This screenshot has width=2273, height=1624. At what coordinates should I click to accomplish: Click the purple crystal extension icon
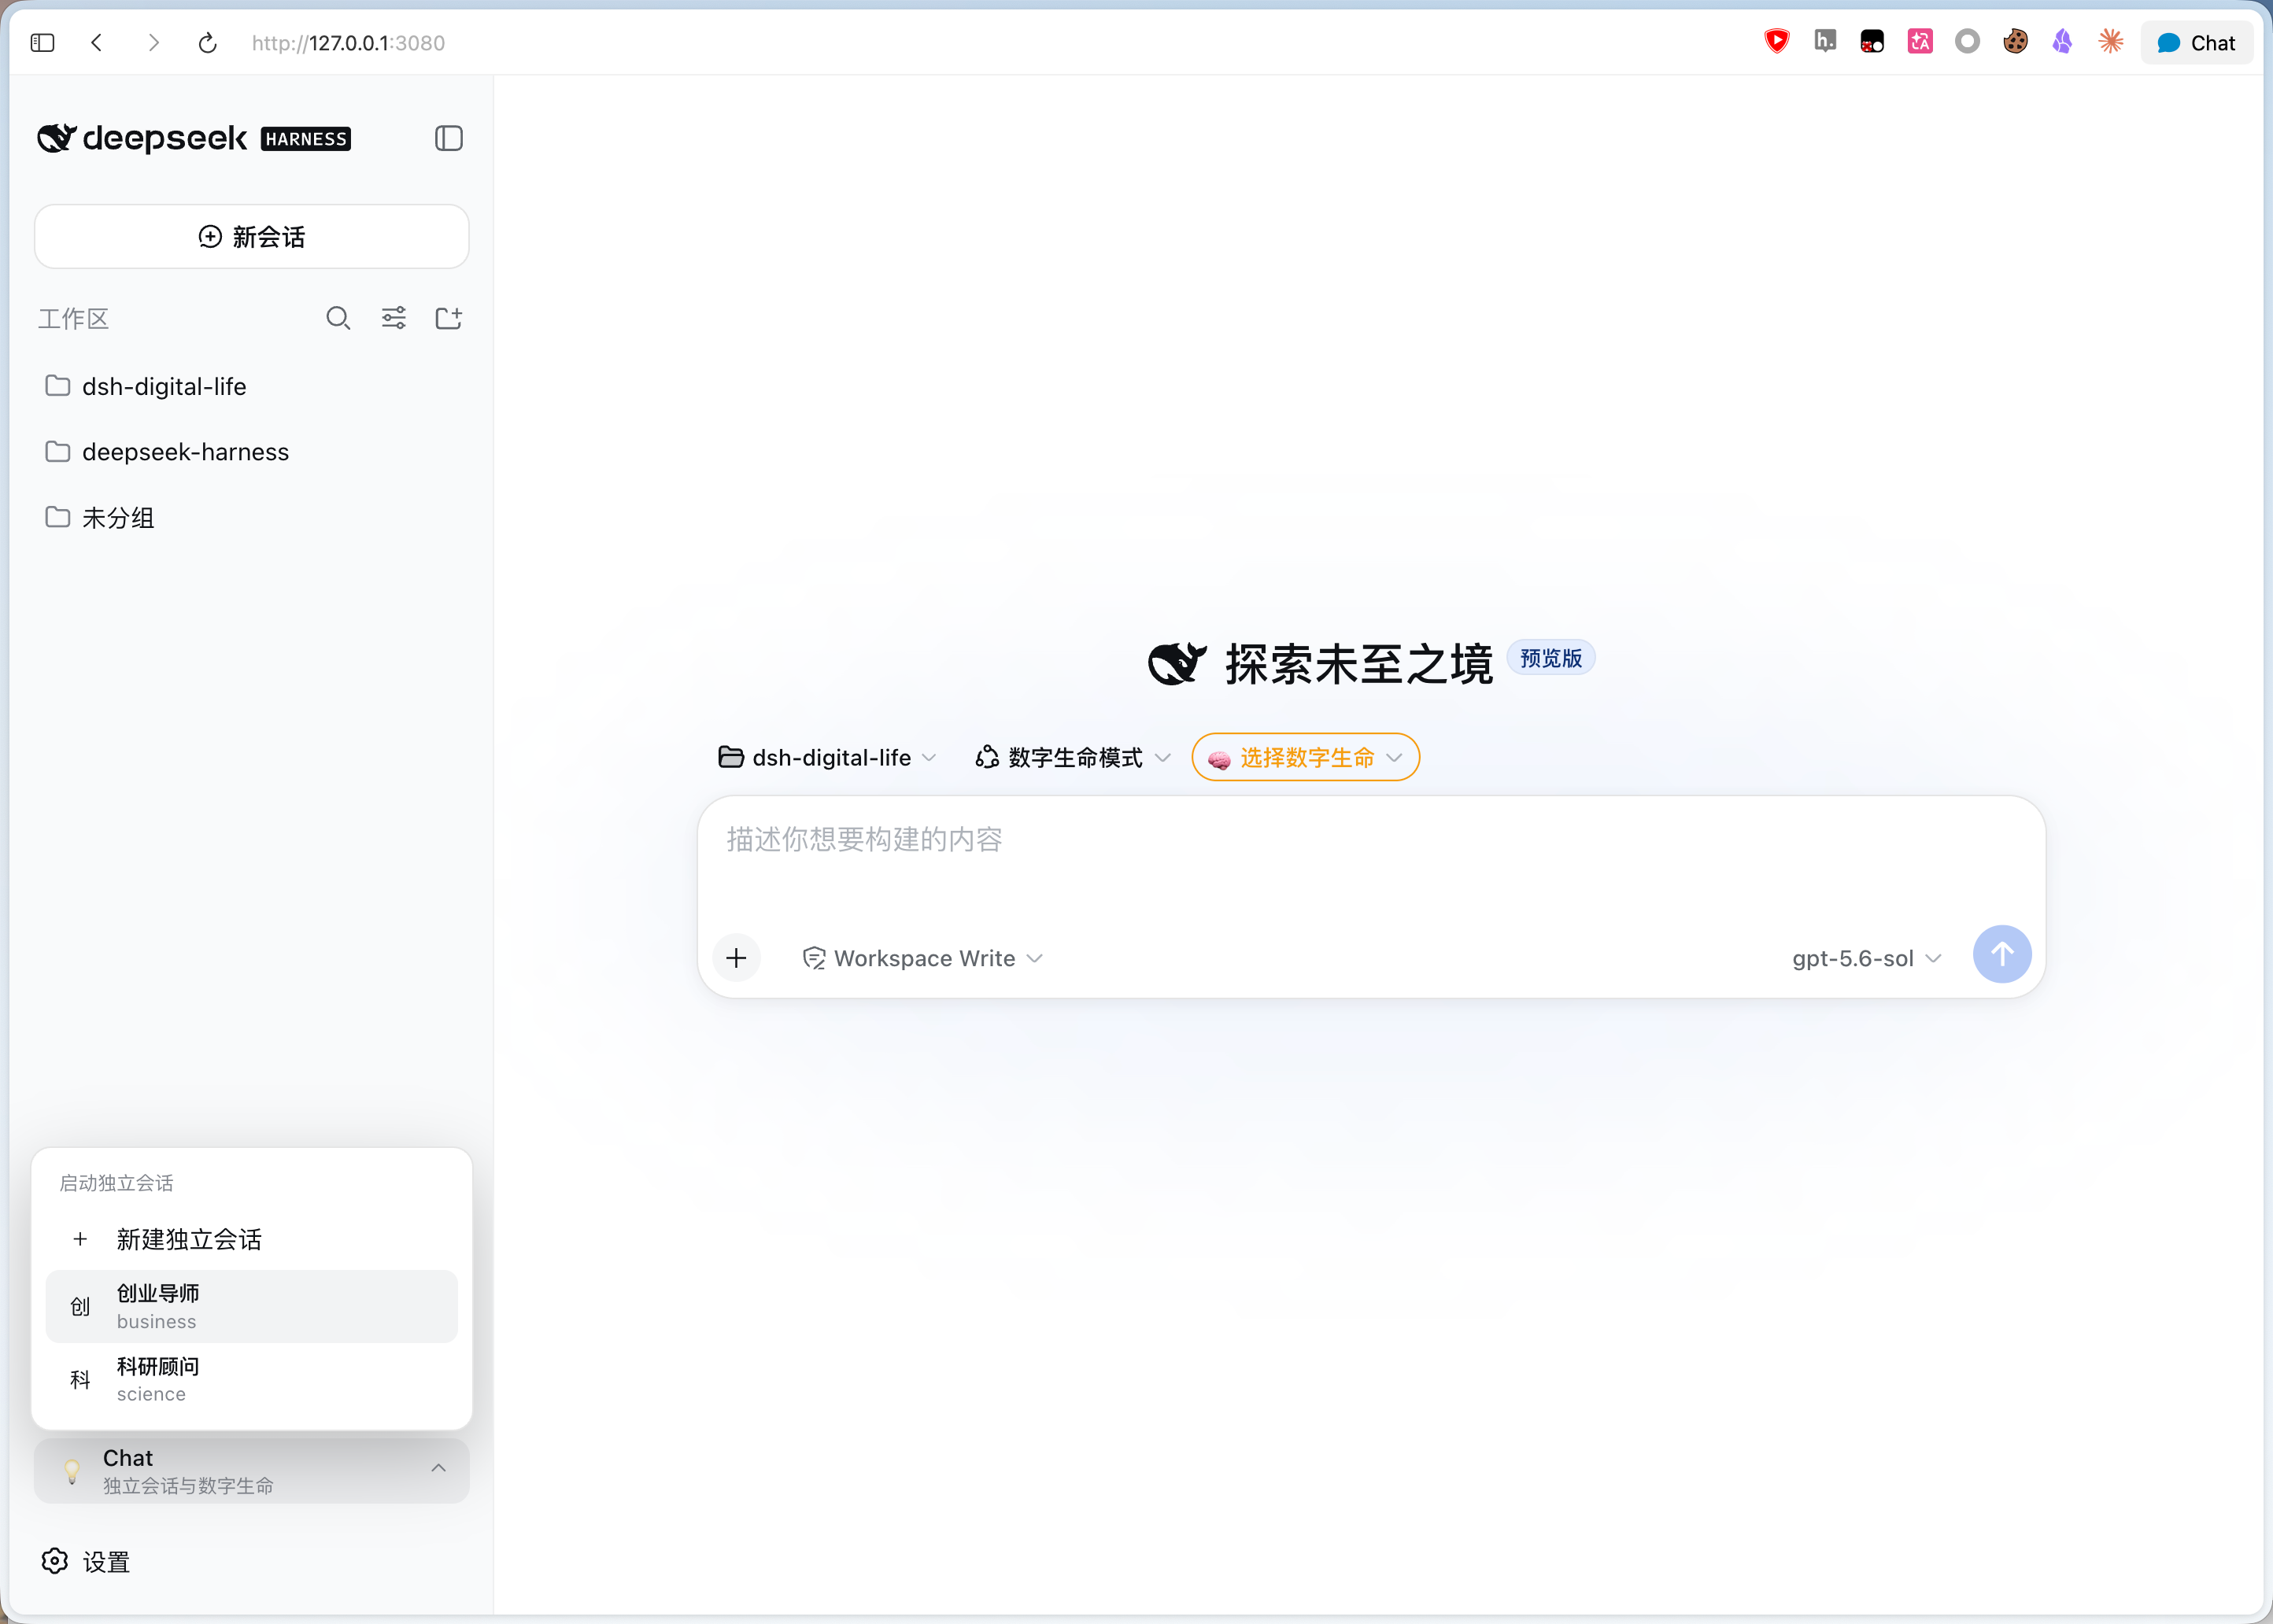click(x=2062, y=41)
